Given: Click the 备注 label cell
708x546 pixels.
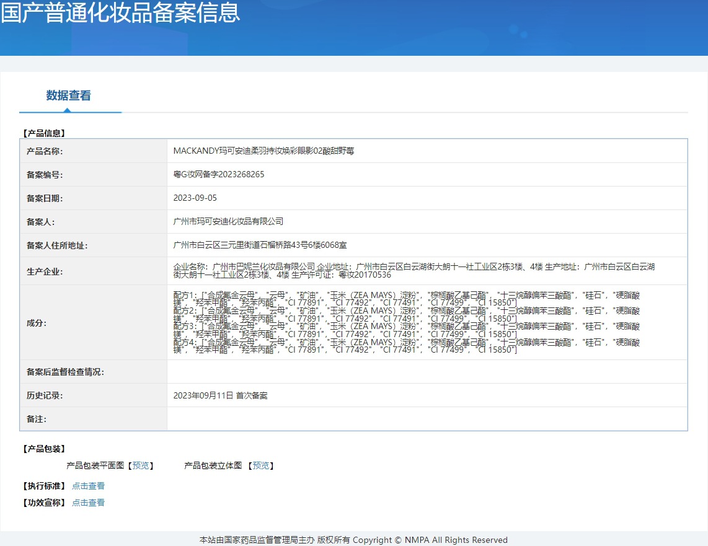Looking at the screenshot, I should point(94,419).
